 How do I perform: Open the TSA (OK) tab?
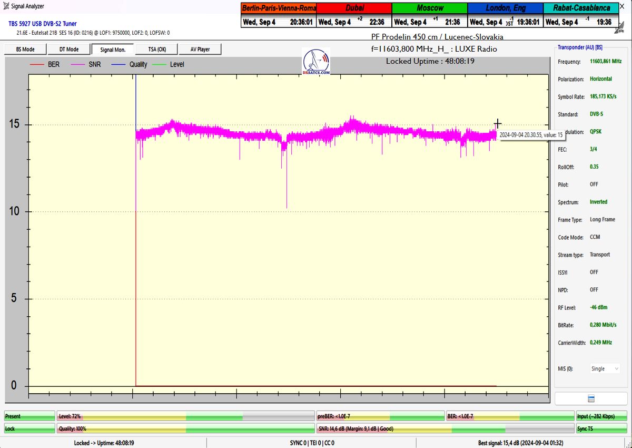coord(156,50)
